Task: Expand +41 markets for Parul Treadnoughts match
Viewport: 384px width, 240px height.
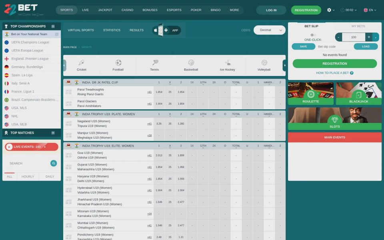Action: 149,92
